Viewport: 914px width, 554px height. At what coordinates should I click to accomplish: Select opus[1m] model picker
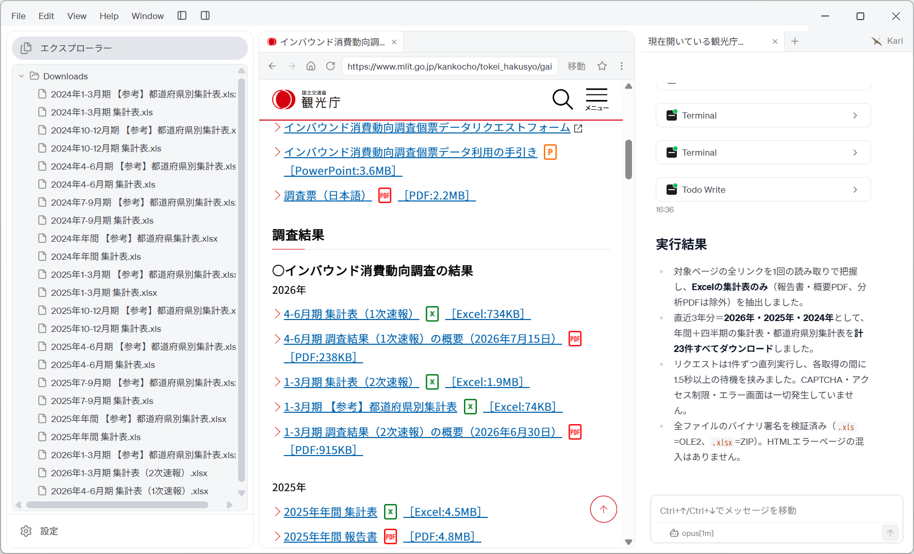pos(692,533)
